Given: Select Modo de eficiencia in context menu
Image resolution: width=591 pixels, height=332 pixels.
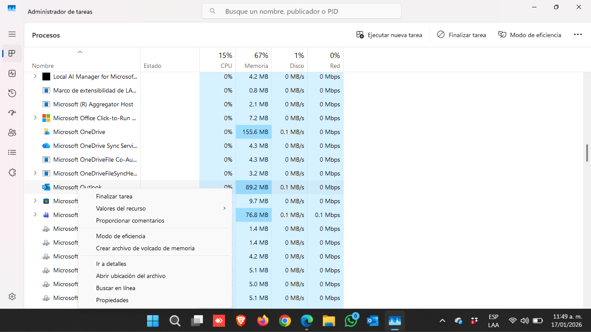Looking at the screenshot, I should [121, 236].
